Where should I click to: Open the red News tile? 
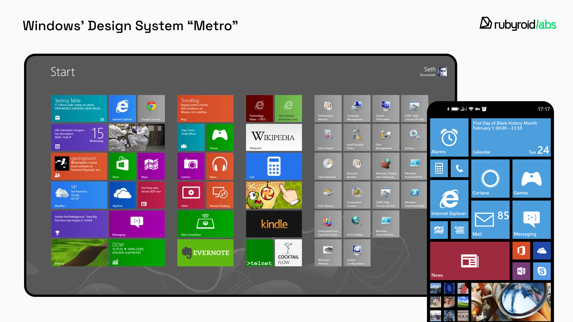(469, 261)
